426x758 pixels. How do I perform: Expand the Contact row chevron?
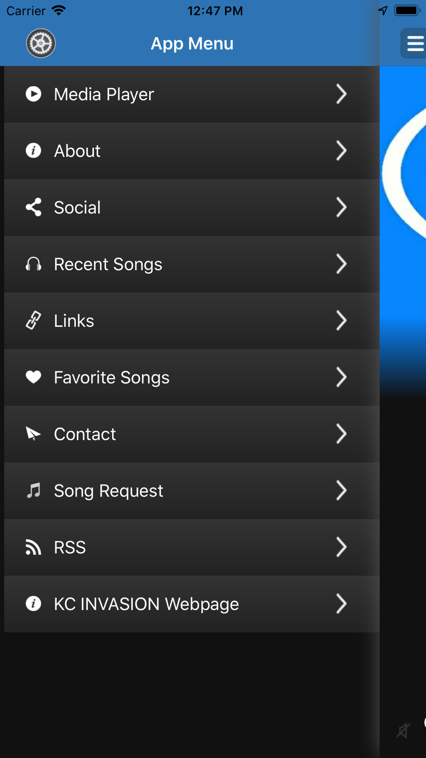[x=341, y=434]
